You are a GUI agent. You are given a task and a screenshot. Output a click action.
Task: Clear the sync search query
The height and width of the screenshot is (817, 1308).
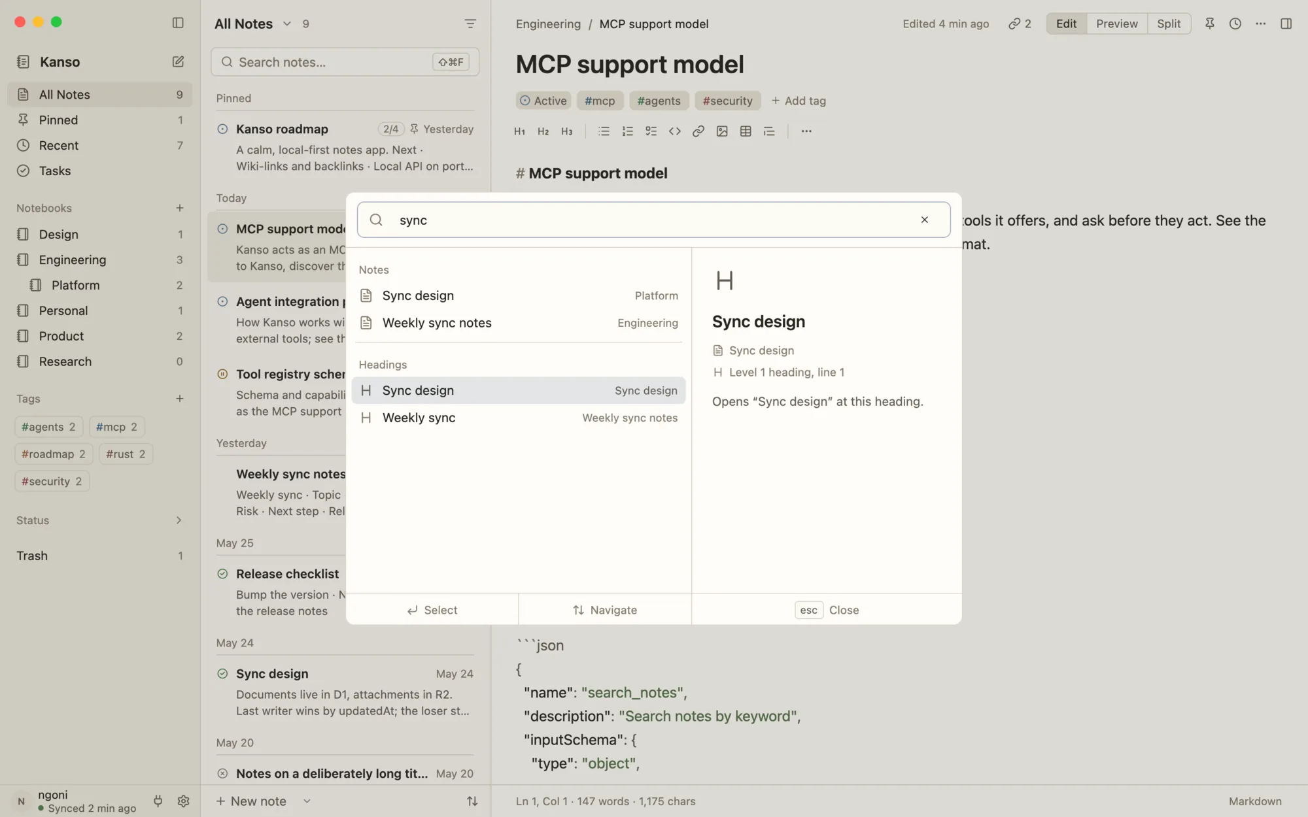click(x=925, y=220)
